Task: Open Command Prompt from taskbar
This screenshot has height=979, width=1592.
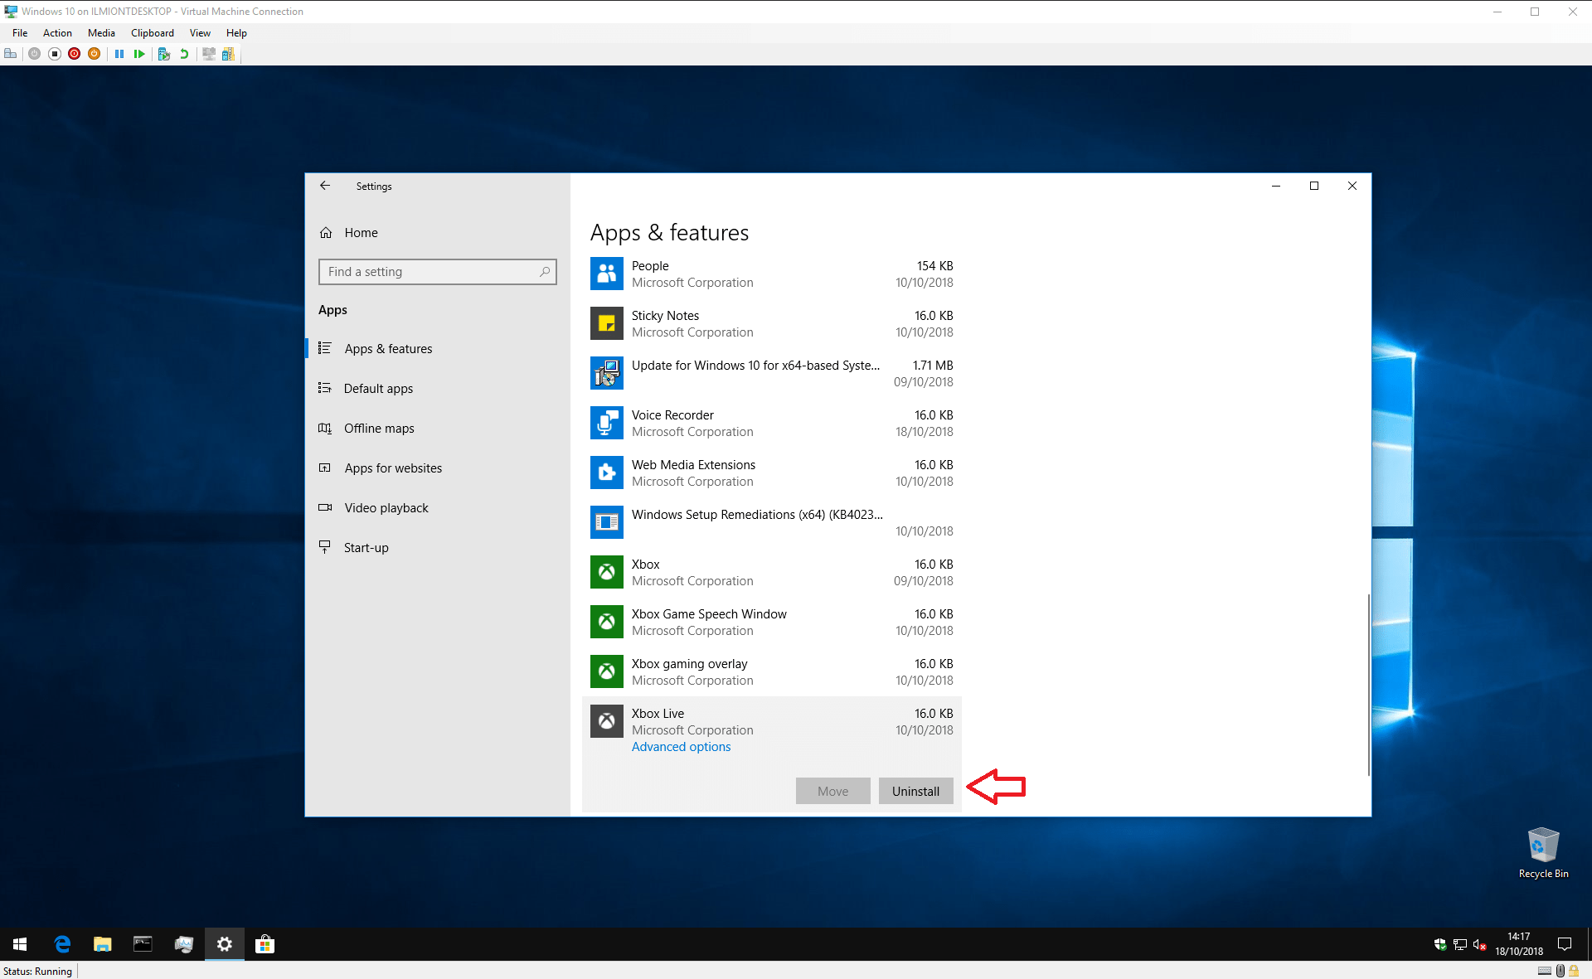Action: 143,944
